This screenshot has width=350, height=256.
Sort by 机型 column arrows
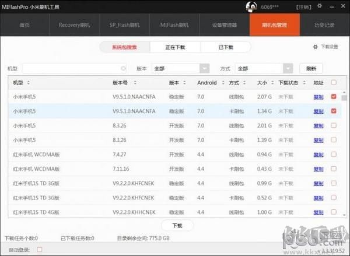(28, 83)
